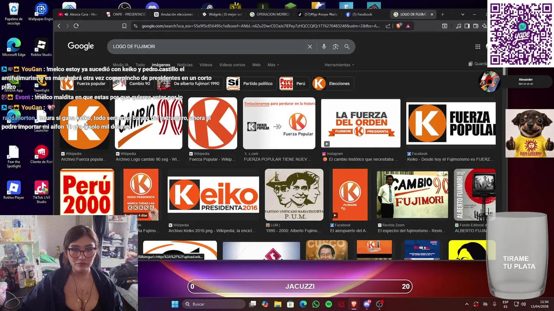Open the tab search chevron
The width and height of the screenshot is (554, 311).
click(463, 14)
